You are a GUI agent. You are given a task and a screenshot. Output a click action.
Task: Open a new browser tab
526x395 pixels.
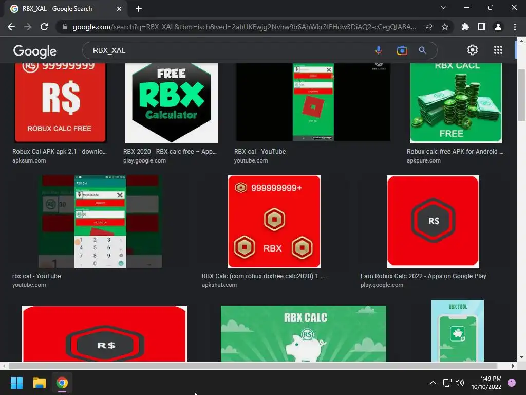(x=139, y=9)
